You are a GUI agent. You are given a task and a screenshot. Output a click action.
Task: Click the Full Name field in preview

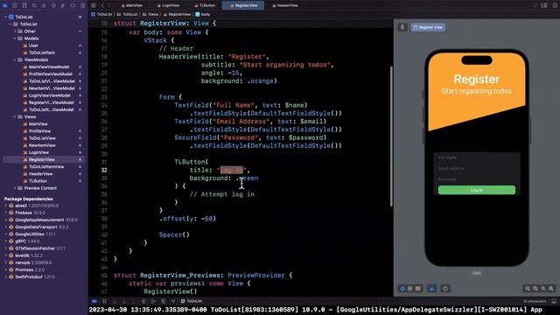click(476, 157)
